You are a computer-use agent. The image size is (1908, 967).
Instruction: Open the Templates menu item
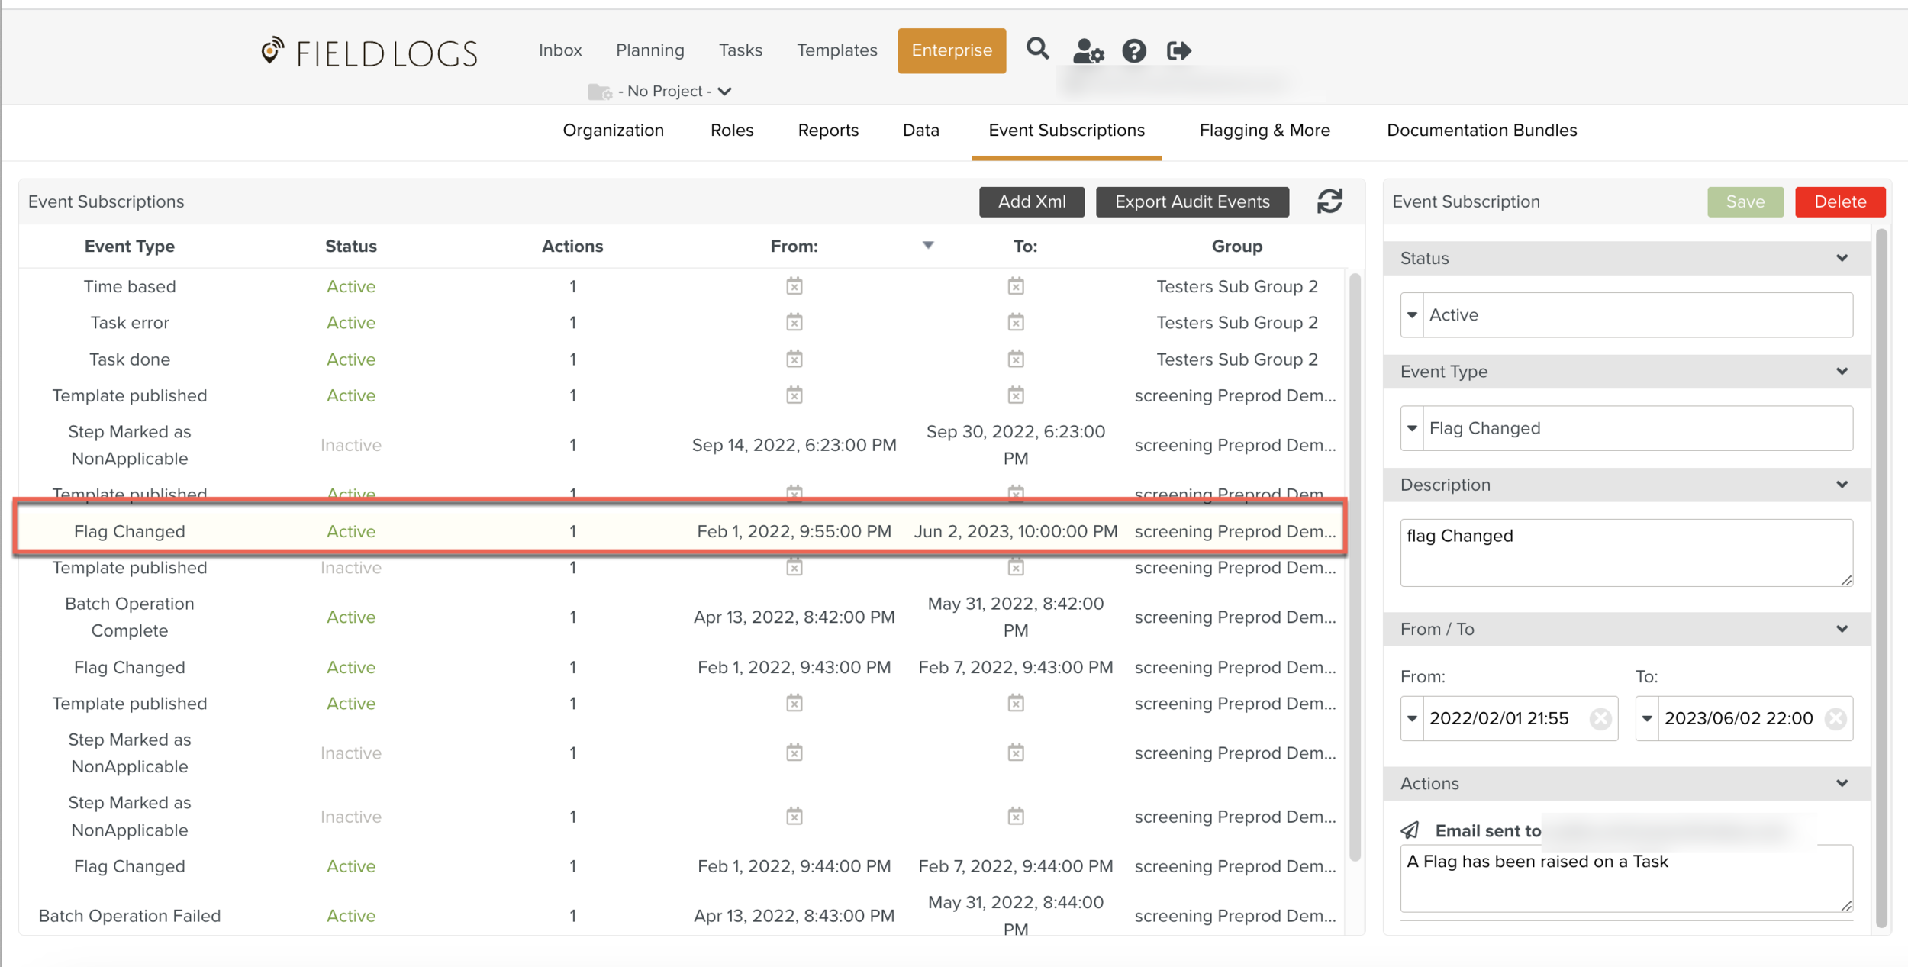(x=836, y=50)
